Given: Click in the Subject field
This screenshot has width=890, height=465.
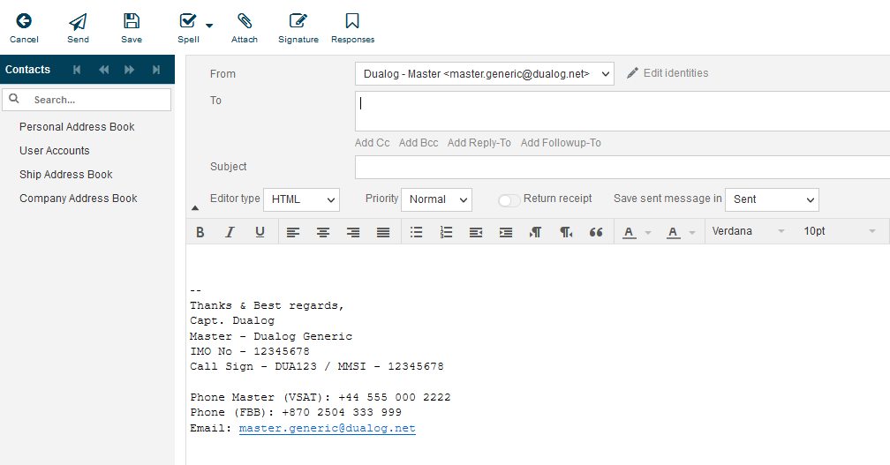Looking at the screenshot, I should tap(622, 167).
